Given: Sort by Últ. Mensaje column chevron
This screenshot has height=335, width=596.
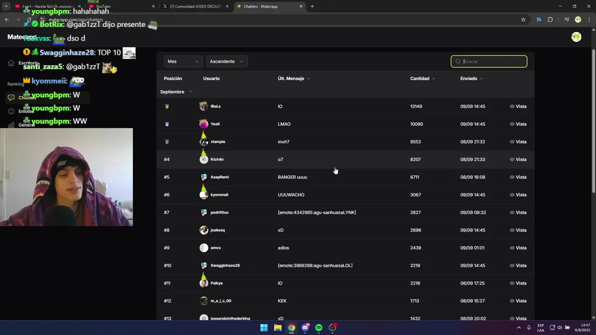Looking at the screenshot, I should [x=308, y=79].
